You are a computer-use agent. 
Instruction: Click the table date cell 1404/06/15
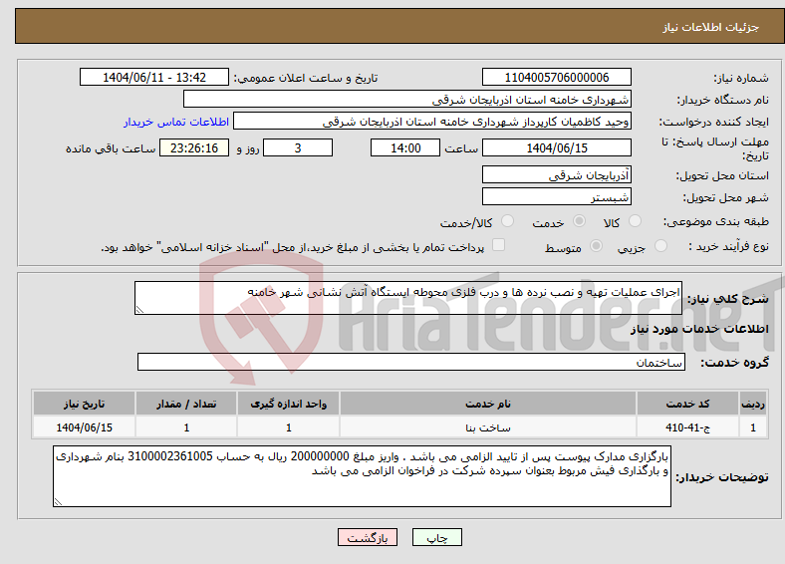pos(84,427)
